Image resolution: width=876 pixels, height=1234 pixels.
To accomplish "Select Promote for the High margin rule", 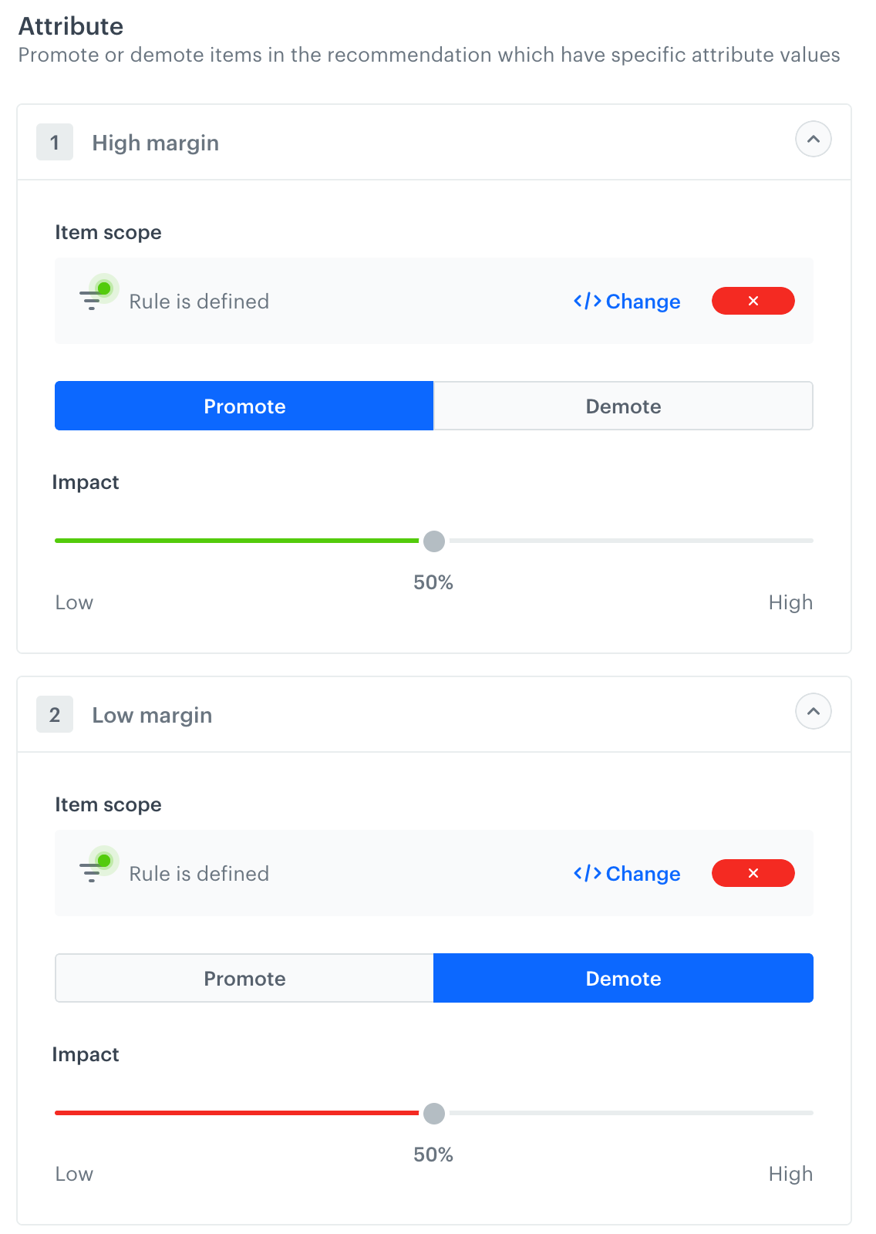I will (244, 406).
